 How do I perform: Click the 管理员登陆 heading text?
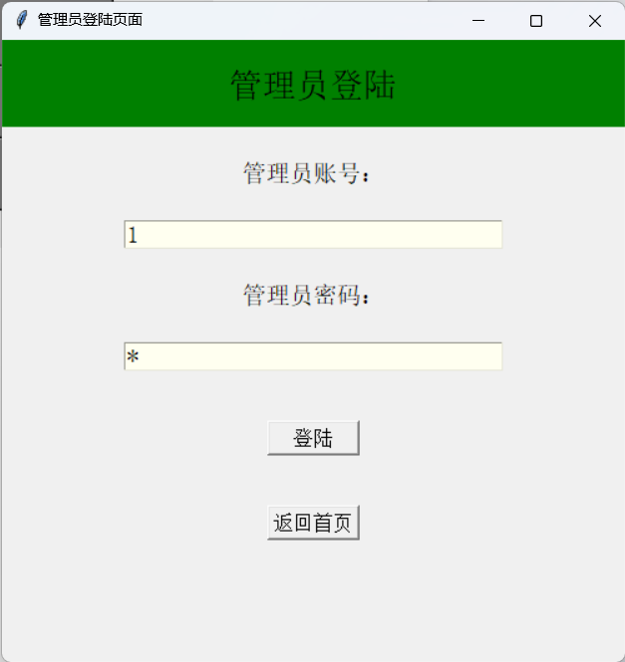coord(313,86)
